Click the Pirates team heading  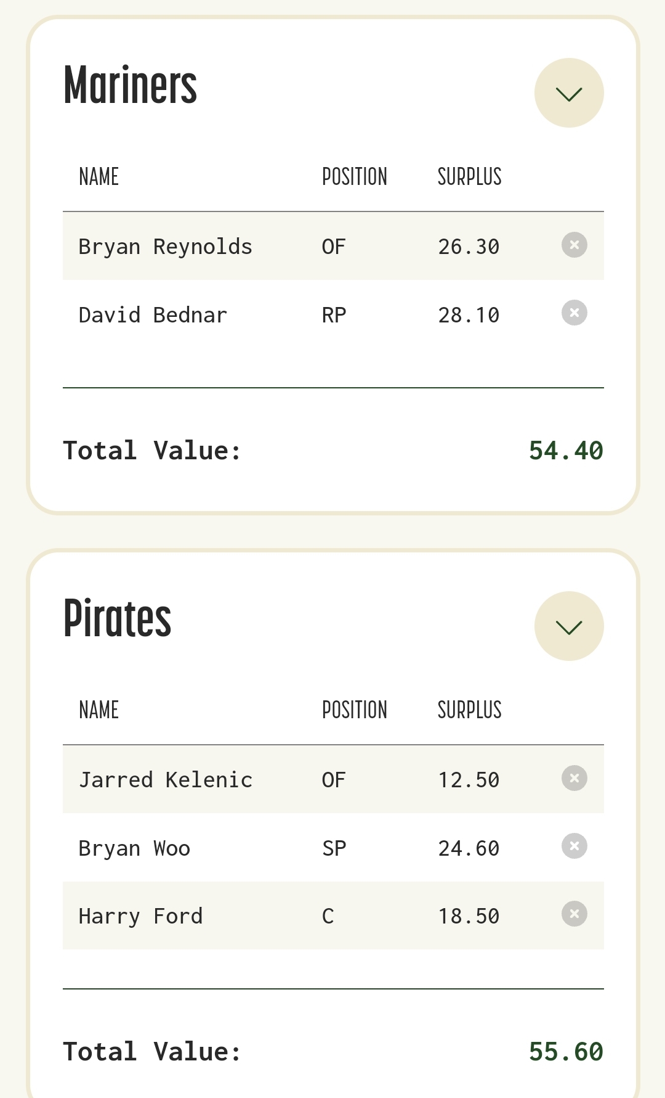(117, 618)
